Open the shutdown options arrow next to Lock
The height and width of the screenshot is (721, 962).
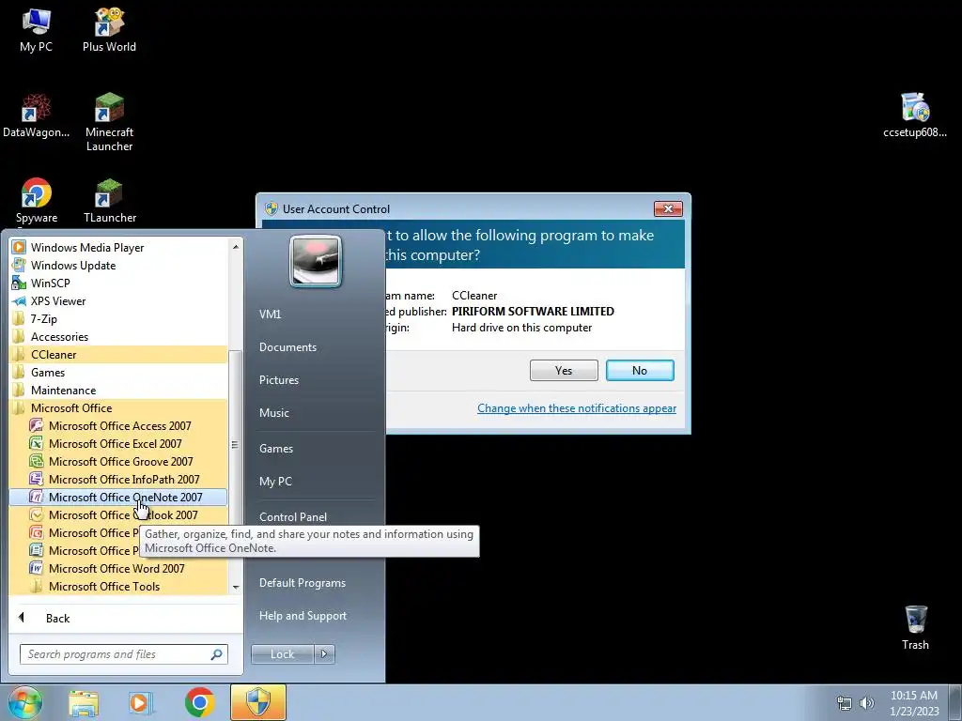click(x=324, y=653)
